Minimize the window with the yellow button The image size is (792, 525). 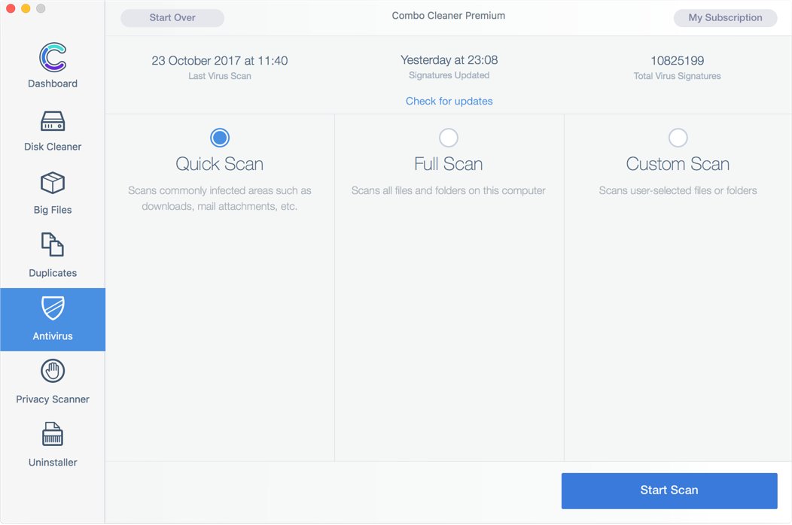click(26, 8)
